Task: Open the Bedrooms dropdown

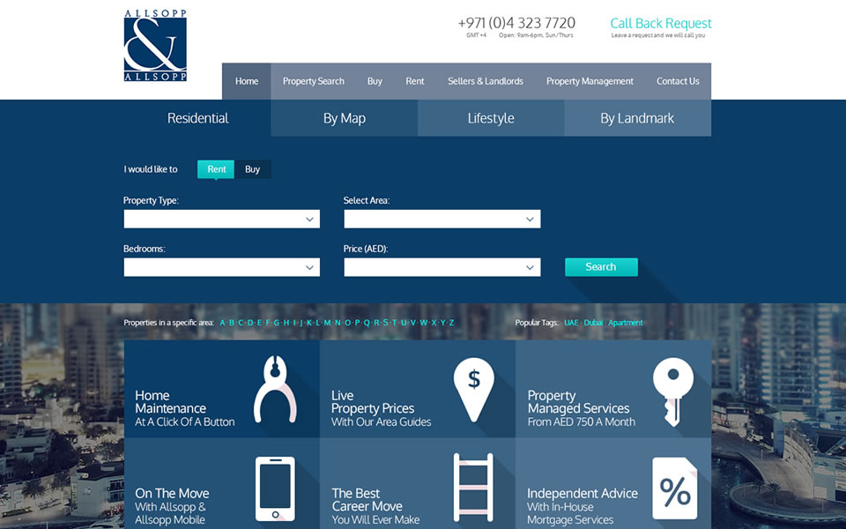Action: click(x=221, y=267)
